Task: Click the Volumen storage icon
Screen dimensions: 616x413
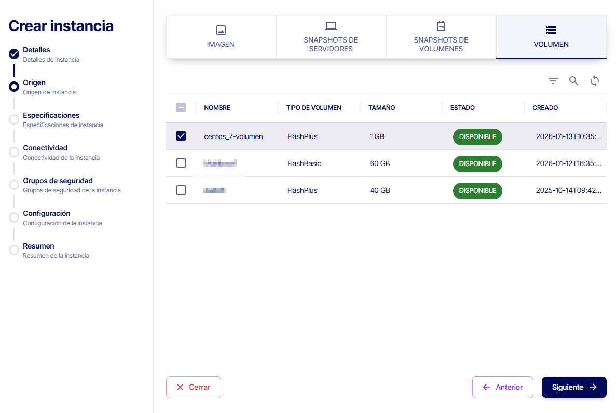Action: point(551,30)
